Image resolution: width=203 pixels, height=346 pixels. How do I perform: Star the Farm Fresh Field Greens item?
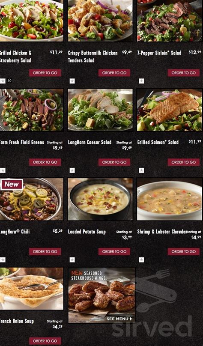[x=3, y=170]
